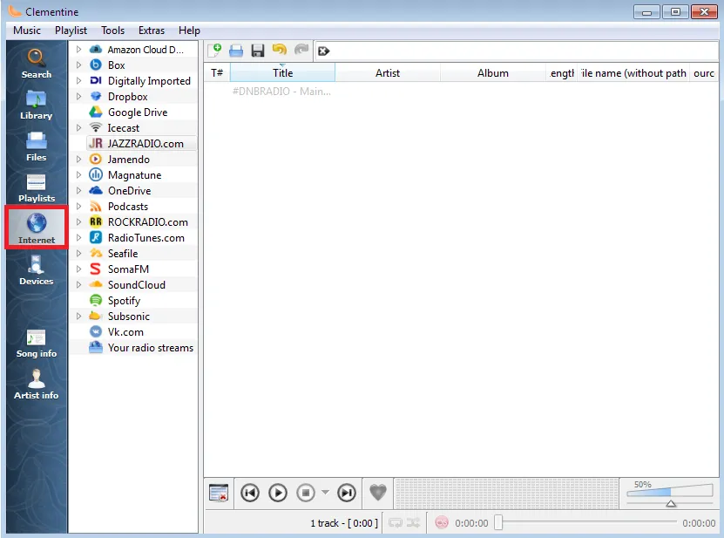This screenshot has width=724, height=538.
Task: Select Podcasts in the services list
Action: tap(128, 206)
